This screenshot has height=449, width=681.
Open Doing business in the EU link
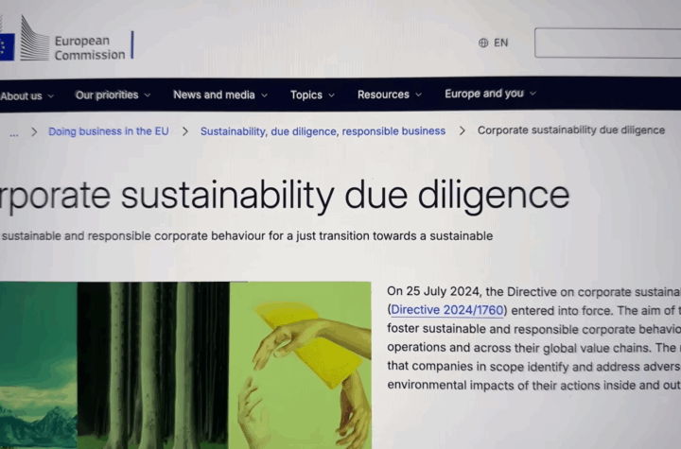click(x=109, y=131)
